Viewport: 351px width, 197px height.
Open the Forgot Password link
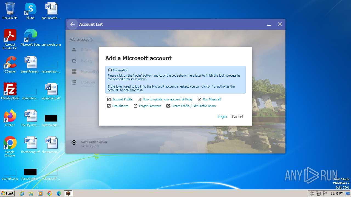tap(150, 106)
